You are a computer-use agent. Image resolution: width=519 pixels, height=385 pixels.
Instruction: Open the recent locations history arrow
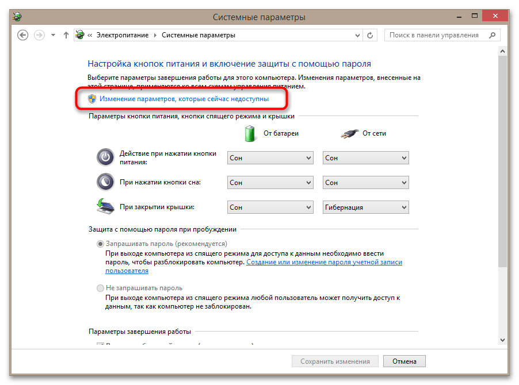(53, 35)
